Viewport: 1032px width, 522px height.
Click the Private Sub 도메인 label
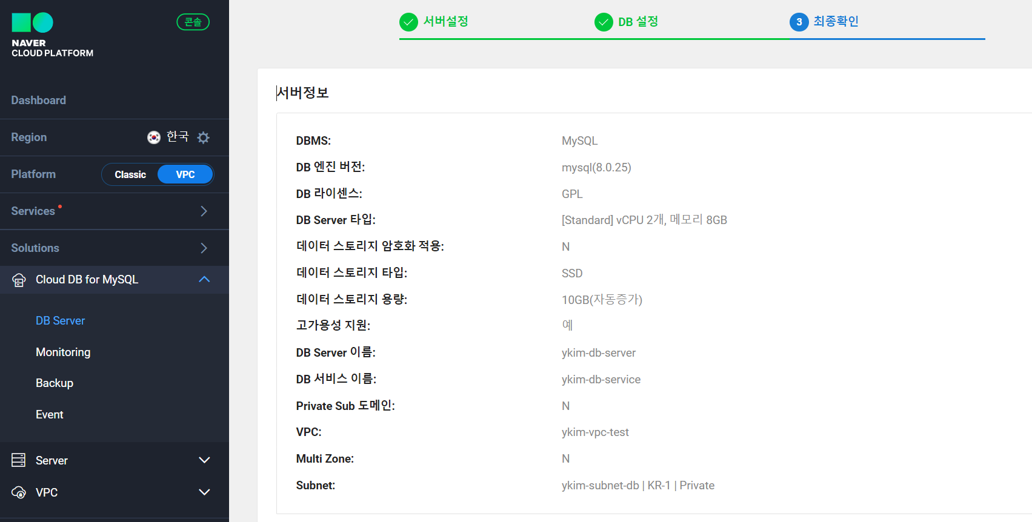pyautogui.click(x=345, y=406)
